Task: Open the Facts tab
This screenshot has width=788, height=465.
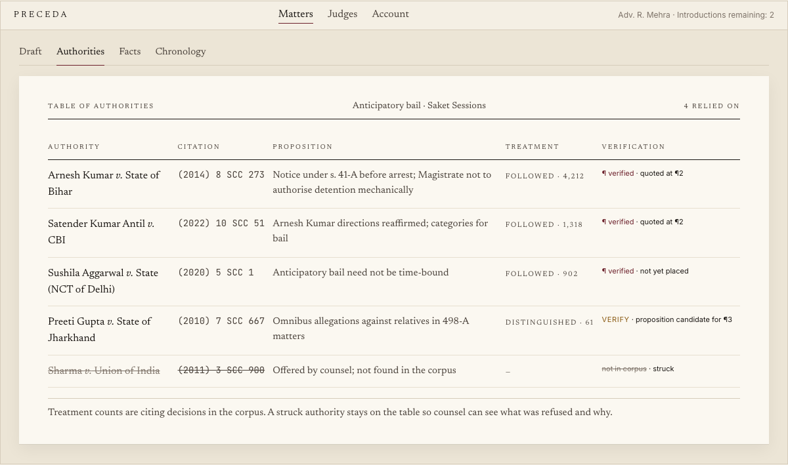Action: point(130,52)
